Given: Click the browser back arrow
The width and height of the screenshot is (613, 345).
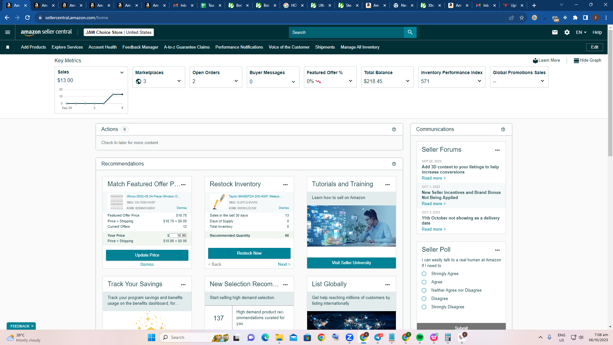Looking at the screenshot, I should [7, 18].
